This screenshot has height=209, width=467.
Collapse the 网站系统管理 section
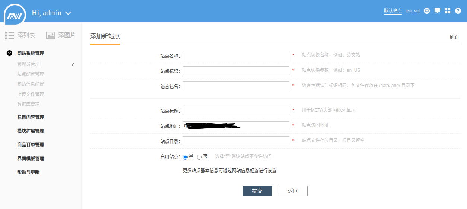tap(10, 53)
